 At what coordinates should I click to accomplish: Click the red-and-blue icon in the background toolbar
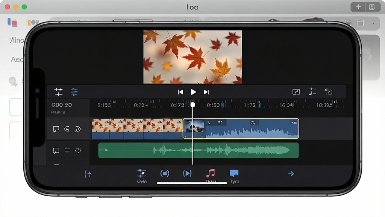(12, 22)
